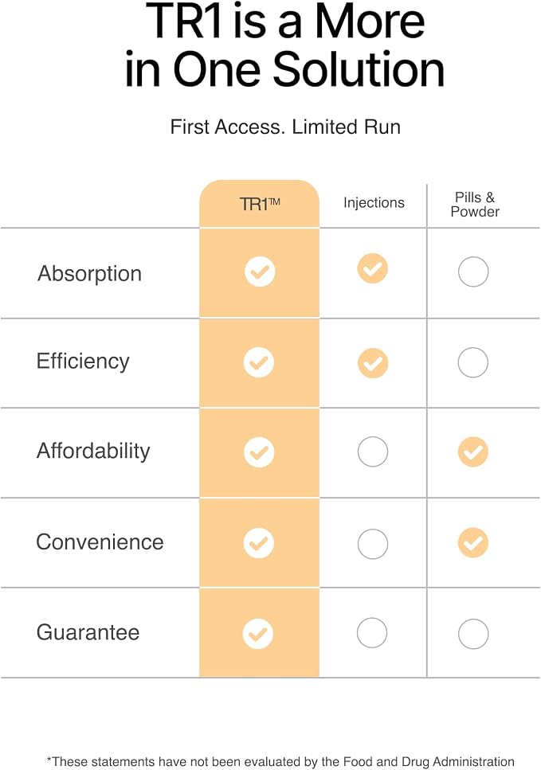Select empty circle for Pills Guarantee
The width and height of the screenshot is (541, 770).
[x=473, y=634]
